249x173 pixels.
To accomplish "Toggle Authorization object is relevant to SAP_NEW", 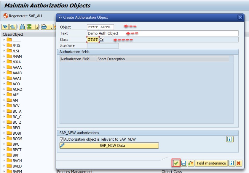I will (x=62, y=139).
